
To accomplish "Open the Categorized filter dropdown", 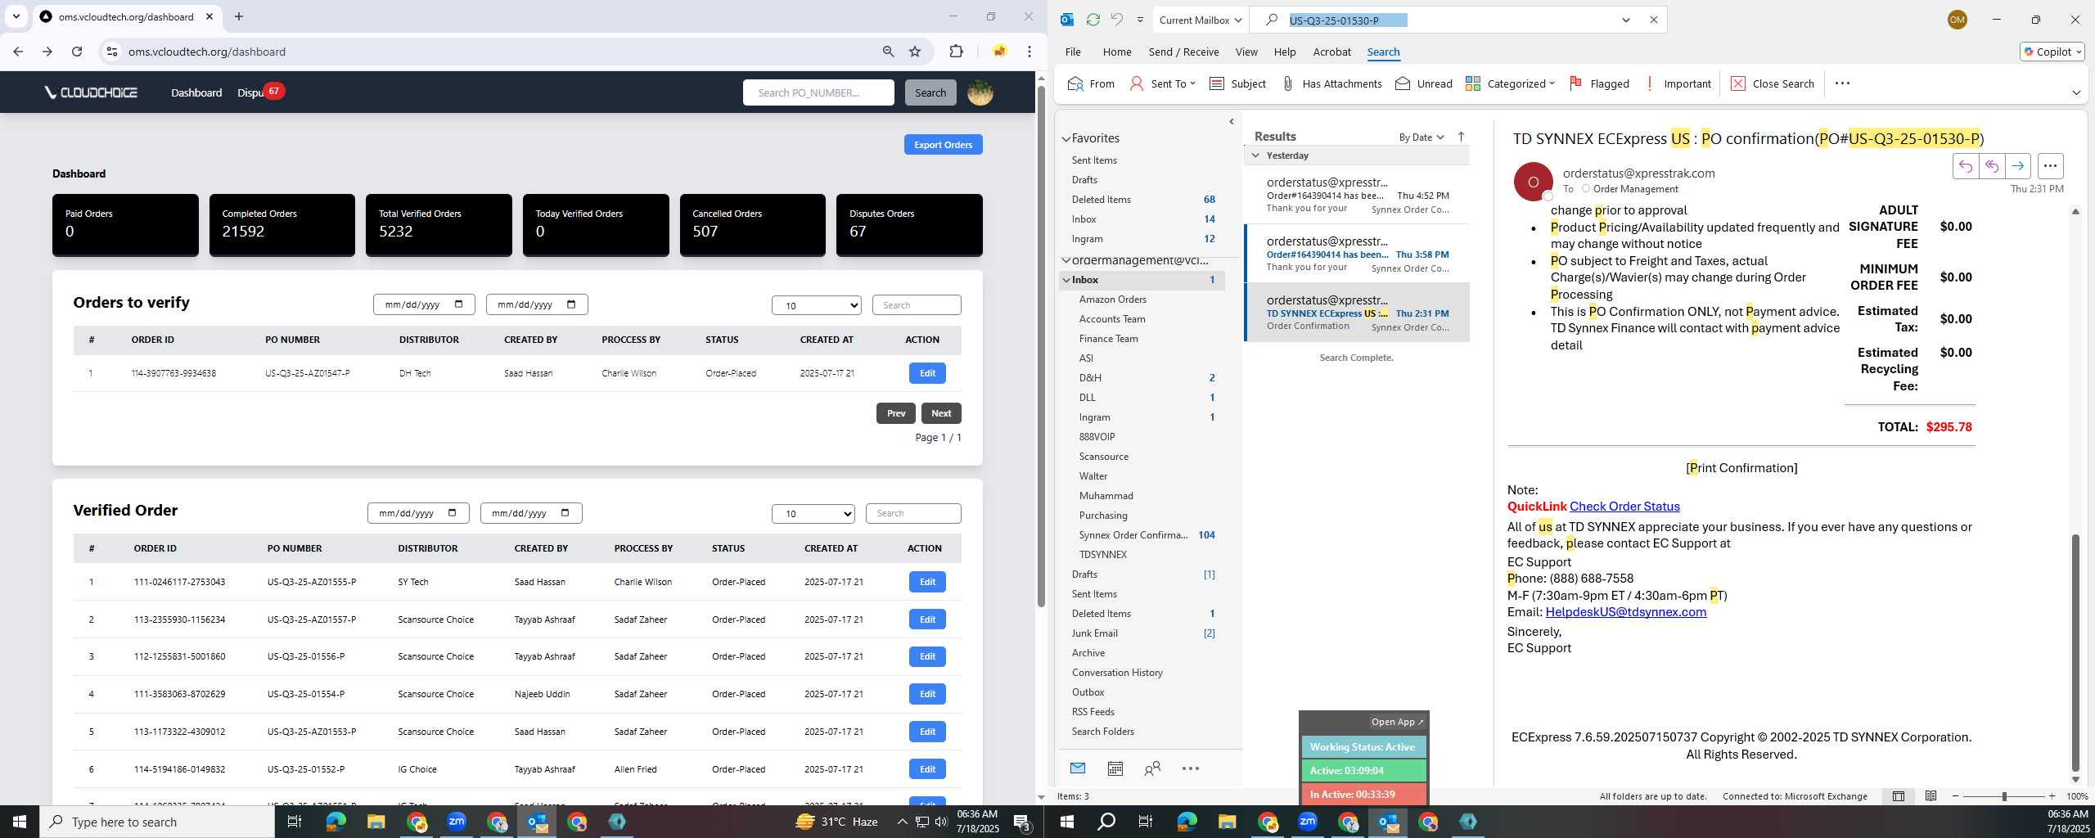I will point(1510,83).
